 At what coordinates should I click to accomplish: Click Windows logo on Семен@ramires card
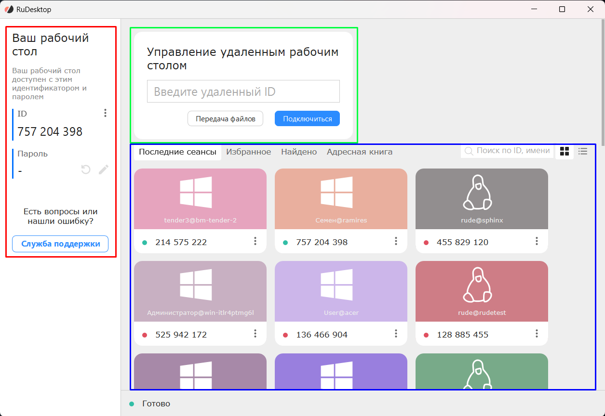click(x=336, y=192)
